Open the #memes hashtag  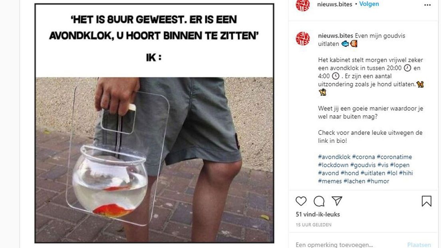[330, 181]
